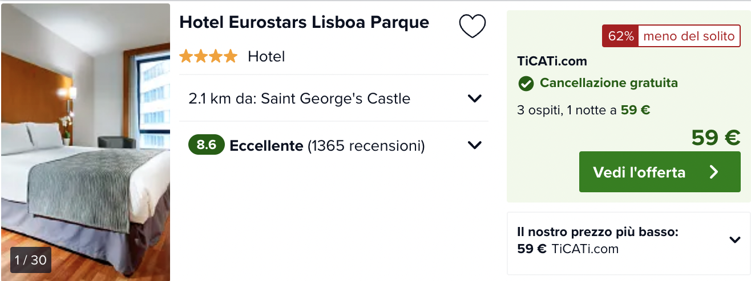This screenshot has height=281, width=751.
Task: Click the TiCATi.com provider name in deal box
Action: point(552,61)
